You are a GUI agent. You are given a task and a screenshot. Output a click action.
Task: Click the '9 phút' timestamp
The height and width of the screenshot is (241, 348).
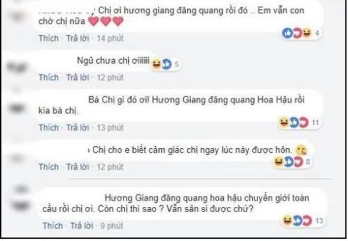point(111,226)
